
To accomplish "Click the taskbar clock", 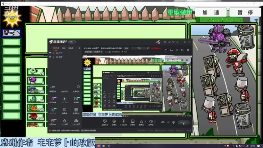I will (252, 146).
